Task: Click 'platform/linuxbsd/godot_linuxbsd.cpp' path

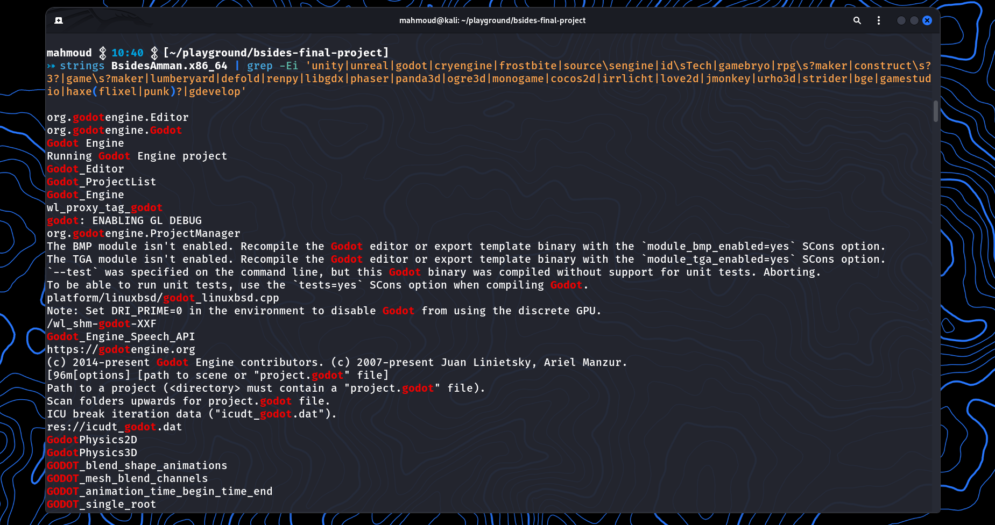Action: (x=163, y=298)
